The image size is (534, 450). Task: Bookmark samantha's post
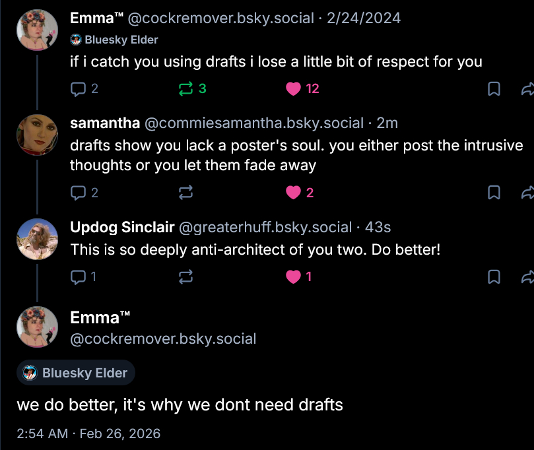[493, 193]
